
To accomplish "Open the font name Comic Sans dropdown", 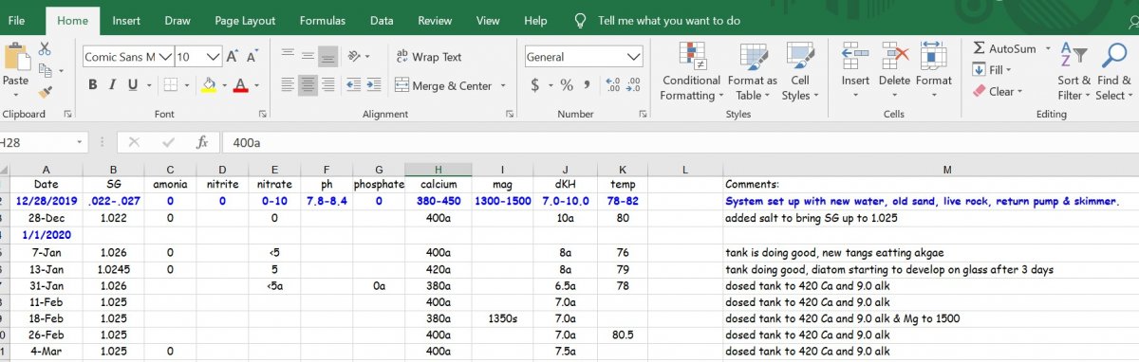I will pyautogui.click(x=165, y=57).
